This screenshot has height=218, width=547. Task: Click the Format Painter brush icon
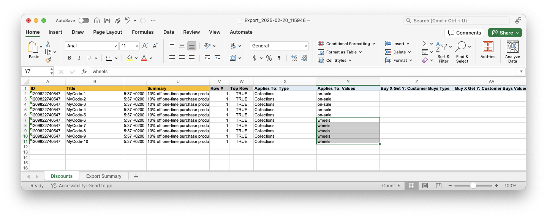[x=48, y=60]
